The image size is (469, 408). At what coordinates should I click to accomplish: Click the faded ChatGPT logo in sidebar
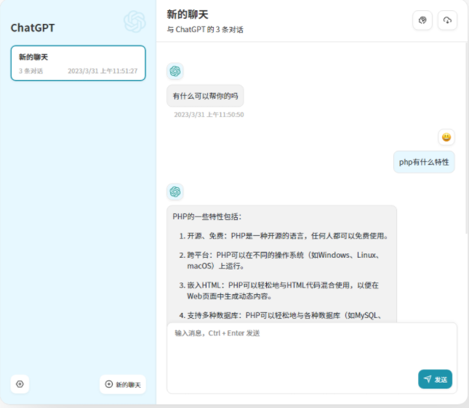coord(135,22)
